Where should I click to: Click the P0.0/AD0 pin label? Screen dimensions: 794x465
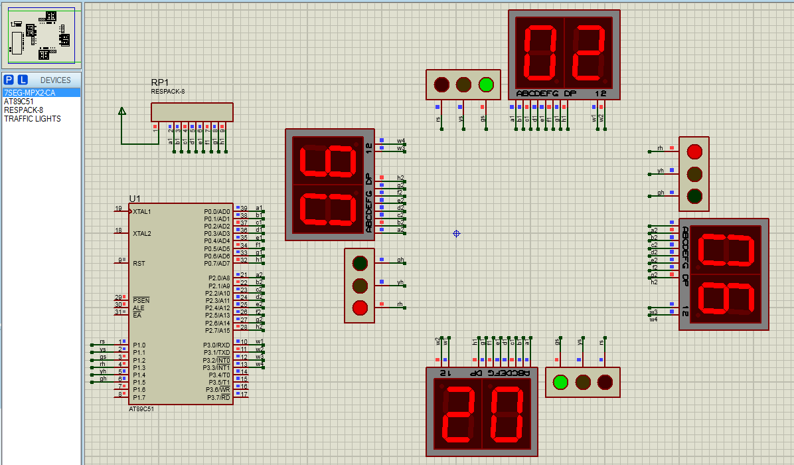point(216,212)
